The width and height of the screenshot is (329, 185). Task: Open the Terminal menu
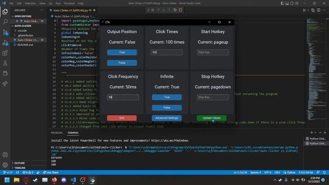click(69, 3)
